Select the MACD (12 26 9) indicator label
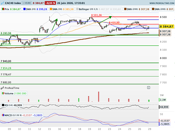This screenshot has height=131, width=175. pyautogui.click(x=22, y=115)
